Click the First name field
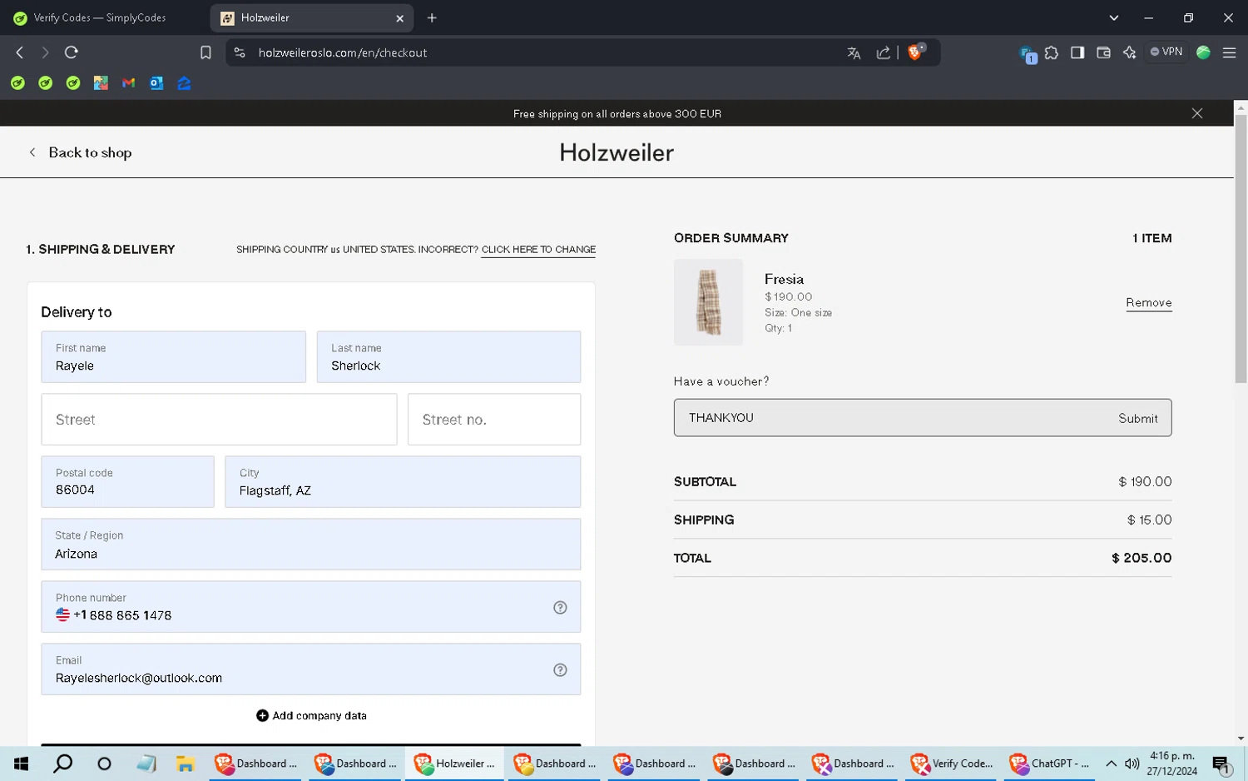Viewport: 1248px width, 781px height. (x=173, y=357)
